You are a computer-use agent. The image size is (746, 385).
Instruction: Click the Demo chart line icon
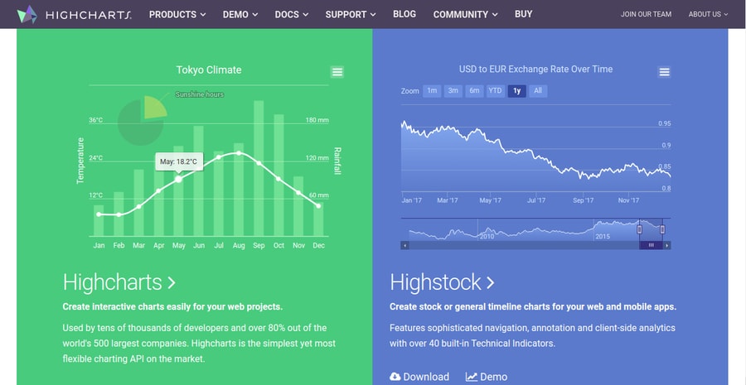click(x=471, y=377)
